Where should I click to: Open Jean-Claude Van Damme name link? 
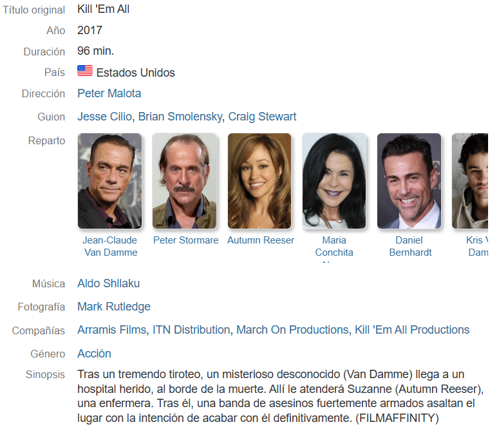coord(110,247)
